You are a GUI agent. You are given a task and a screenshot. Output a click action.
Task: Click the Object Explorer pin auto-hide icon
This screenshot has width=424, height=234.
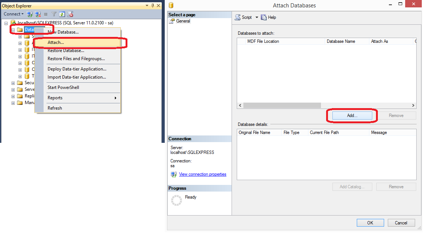[153, 6]
